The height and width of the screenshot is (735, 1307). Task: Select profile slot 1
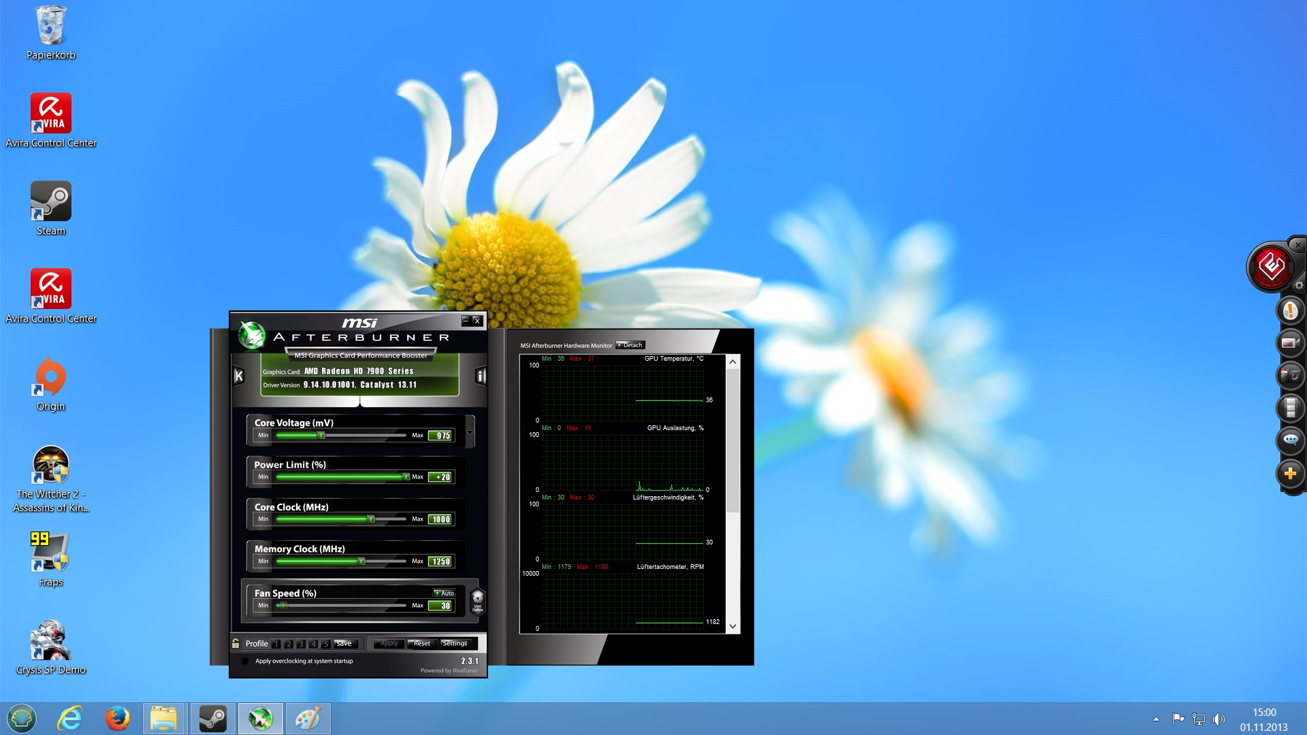coord(276,644)
